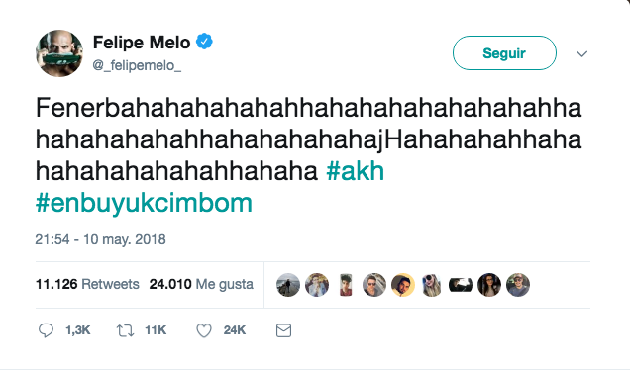Click the last liker avatar with cap
630x370 pixels.
pos(518,285)
